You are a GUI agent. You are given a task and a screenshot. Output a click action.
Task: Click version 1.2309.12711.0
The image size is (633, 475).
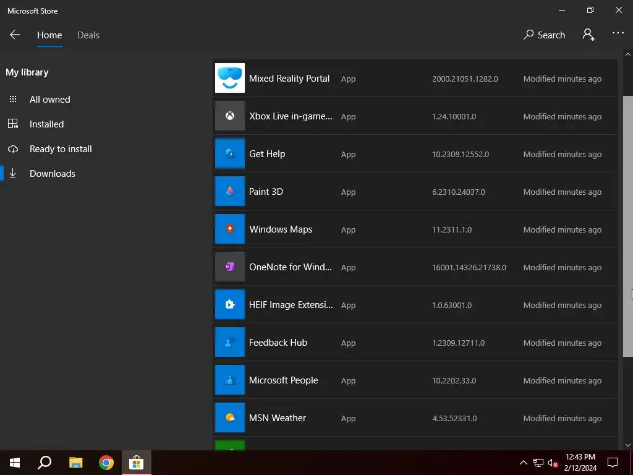[x=458, y=343]
